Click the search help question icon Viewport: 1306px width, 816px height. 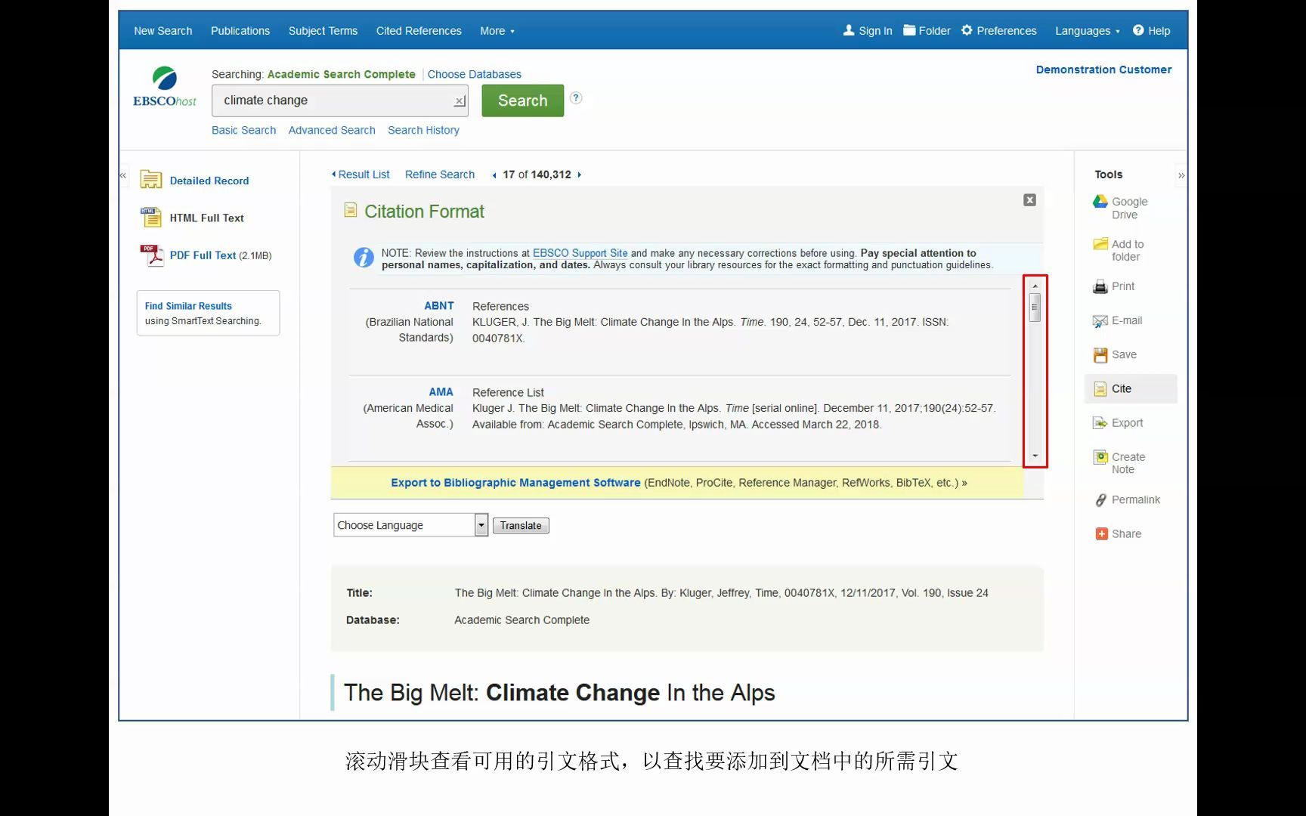point(576,98)
